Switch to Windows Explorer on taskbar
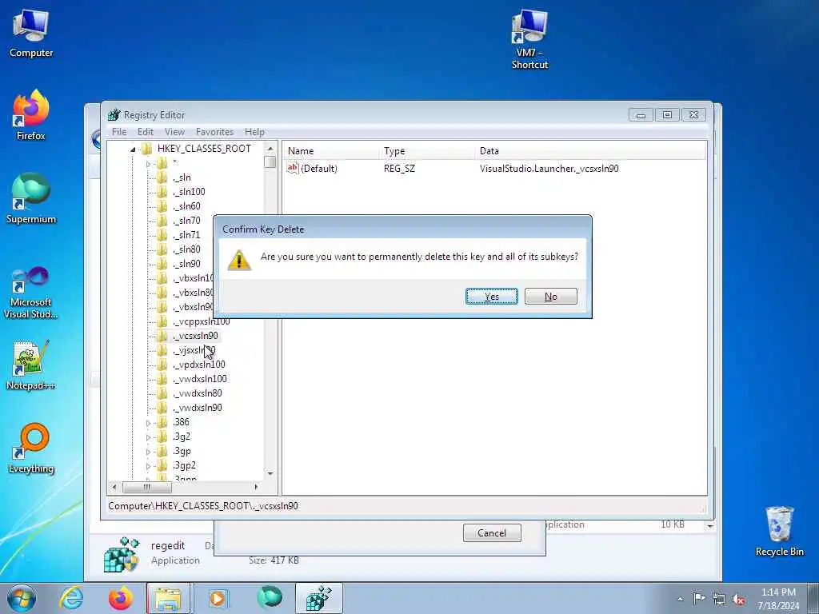The width and height of the screenshot is (819, 614). pos(170,598)
